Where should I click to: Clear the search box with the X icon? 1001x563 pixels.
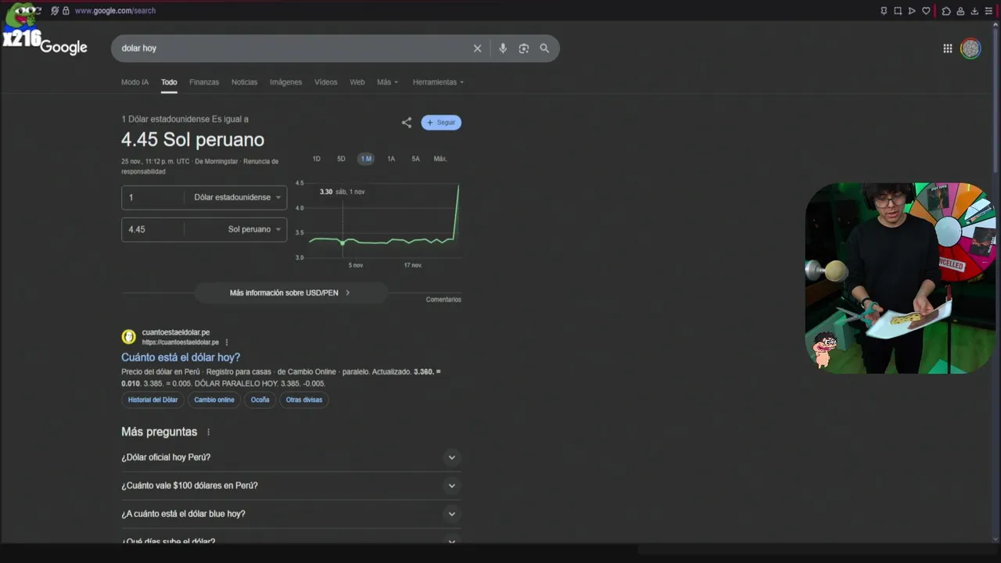(x=477, y=48)
